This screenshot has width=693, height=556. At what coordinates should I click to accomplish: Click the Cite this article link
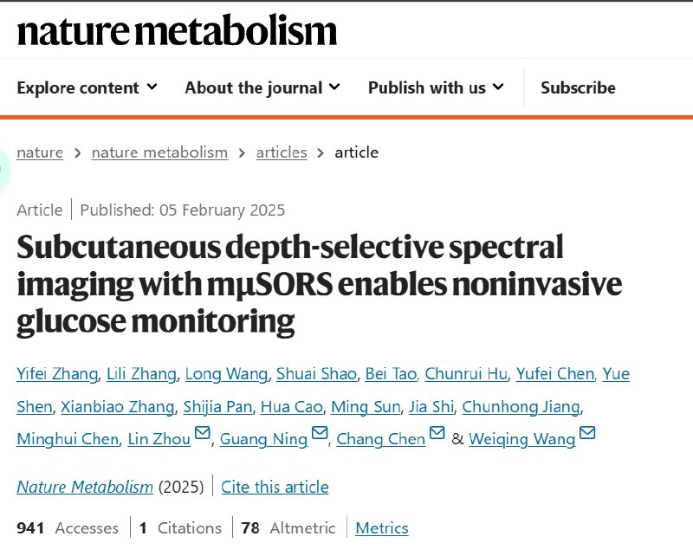point(275,487)
